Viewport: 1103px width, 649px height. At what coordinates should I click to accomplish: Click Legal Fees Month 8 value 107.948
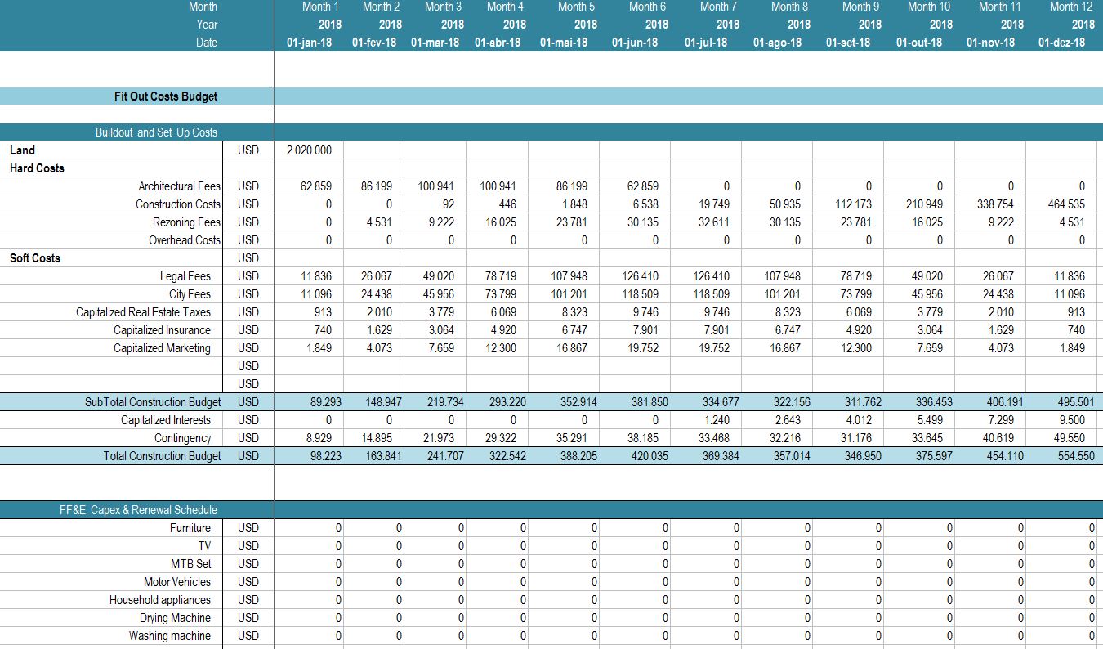(781, 276)
